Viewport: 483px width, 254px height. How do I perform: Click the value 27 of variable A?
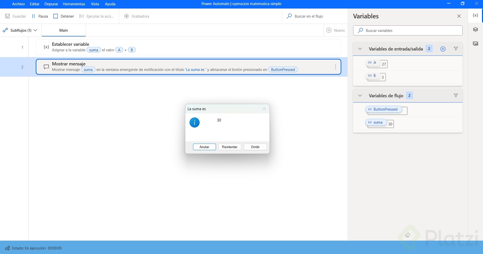[384, 64]
